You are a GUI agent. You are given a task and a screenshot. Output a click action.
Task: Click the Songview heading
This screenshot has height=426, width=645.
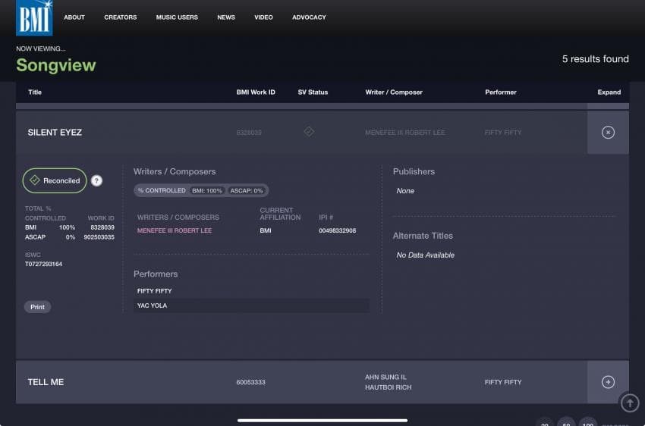tap(56, 65)
